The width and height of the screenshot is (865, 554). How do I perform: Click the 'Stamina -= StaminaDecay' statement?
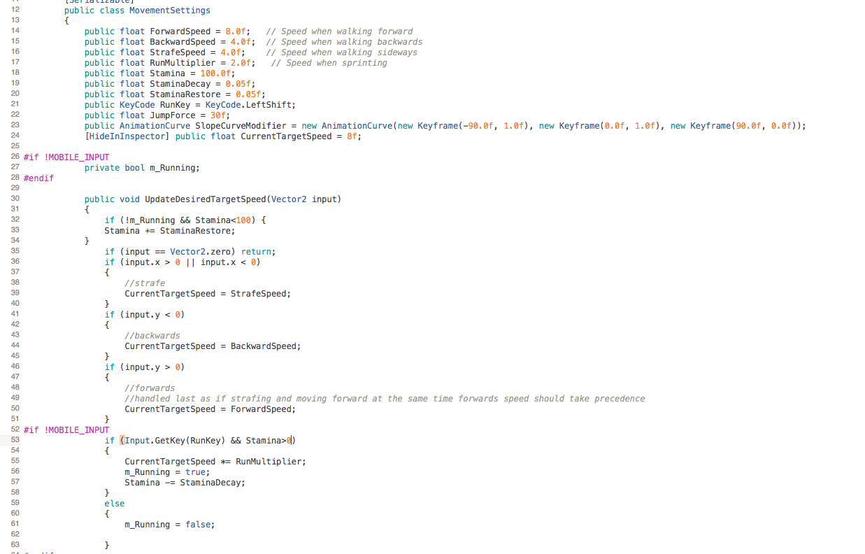coord(185,483)
